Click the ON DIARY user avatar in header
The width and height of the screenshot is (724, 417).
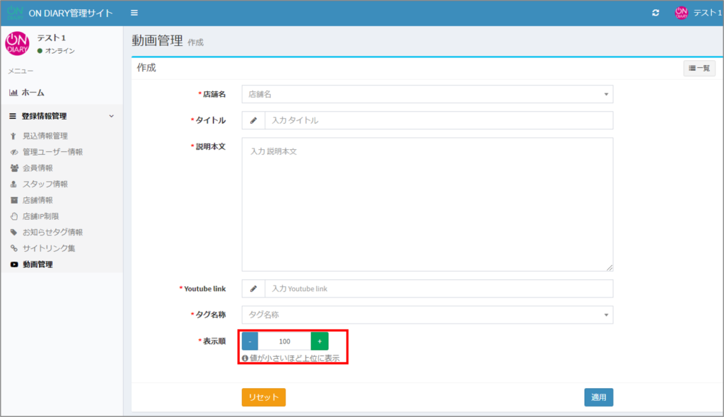(682, 13)
